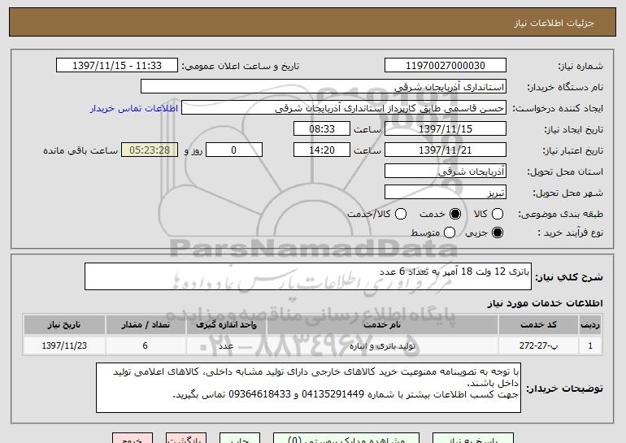Click the بازگشت back button
The width and height of the screenshot is (626, 443).
(x=186, y=438)
